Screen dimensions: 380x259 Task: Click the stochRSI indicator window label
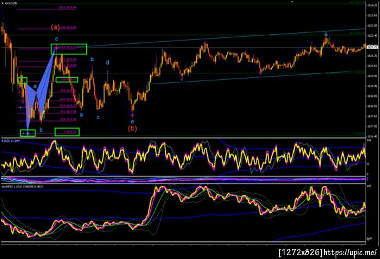click(22, 187)
